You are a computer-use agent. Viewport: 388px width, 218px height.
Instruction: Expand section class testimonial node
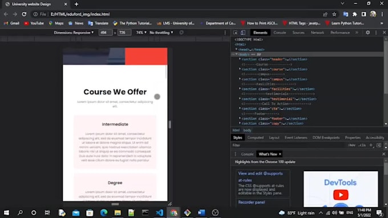tap(240, 99)
